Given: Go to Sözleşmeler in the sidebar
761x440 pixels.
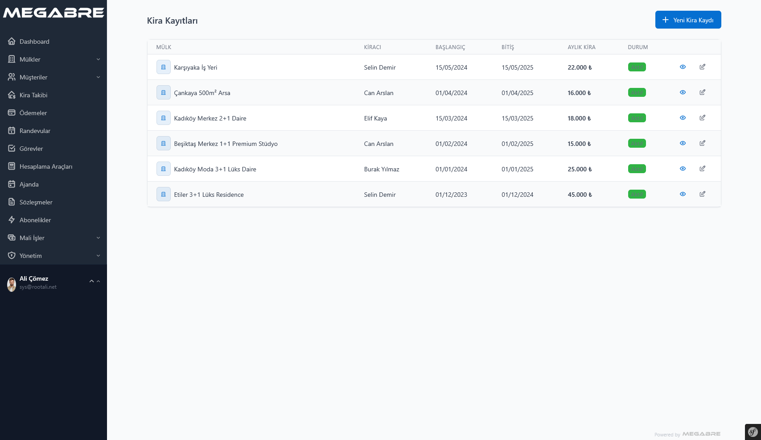Looking at the screenshot, I should pyautogui.click(x=36, y=202).
